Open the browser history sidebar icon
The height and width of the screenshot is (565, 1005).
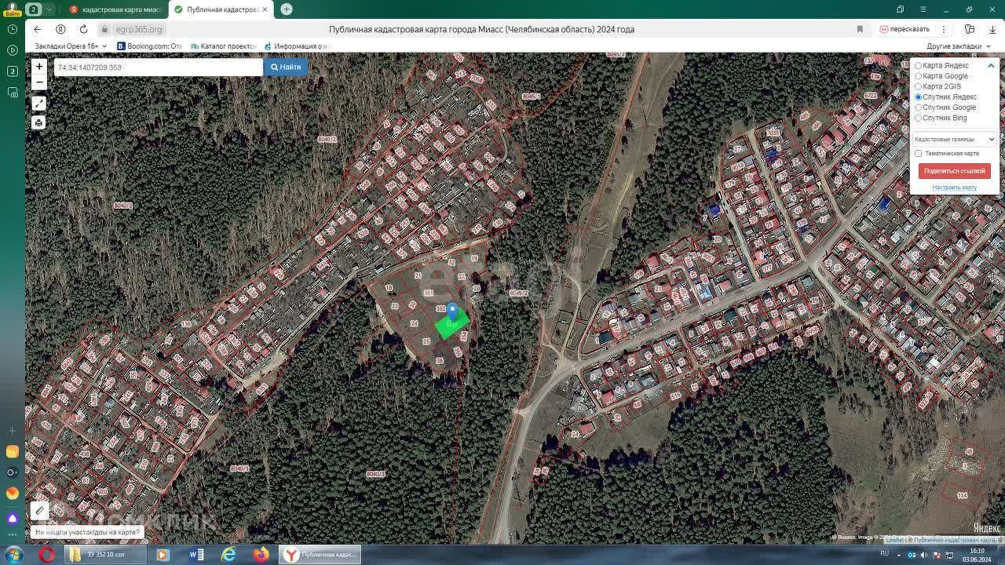12,29
